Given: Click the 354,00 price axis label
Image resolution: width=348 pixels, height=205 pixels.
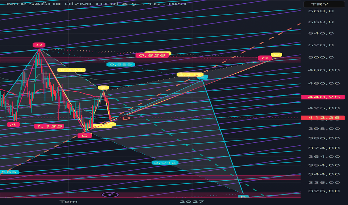Looking at the screenshot, I should [324, 165].
